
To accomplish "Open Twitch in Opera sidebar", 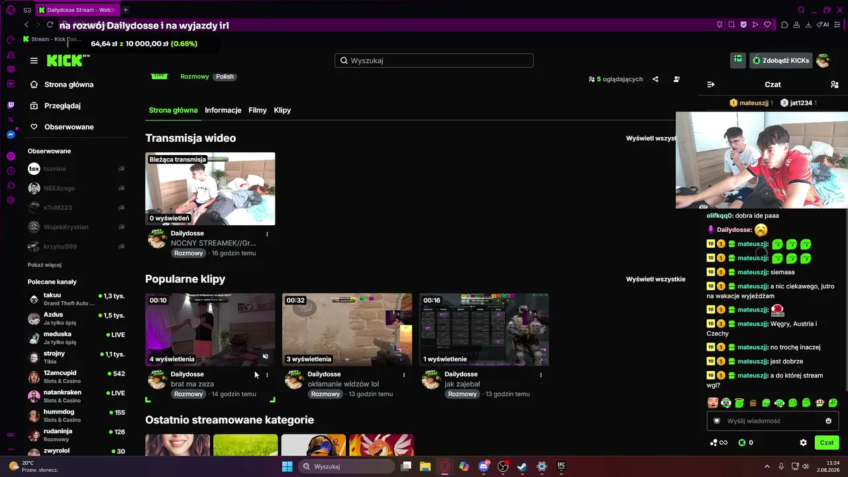I will (x=11, y=105).
